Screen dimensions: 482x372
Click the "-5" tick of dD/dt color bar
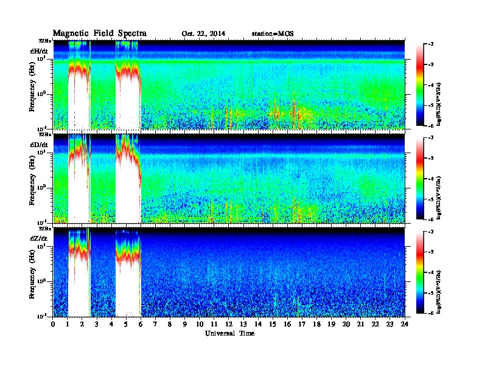pyautogui.click(x=431, y=199)
